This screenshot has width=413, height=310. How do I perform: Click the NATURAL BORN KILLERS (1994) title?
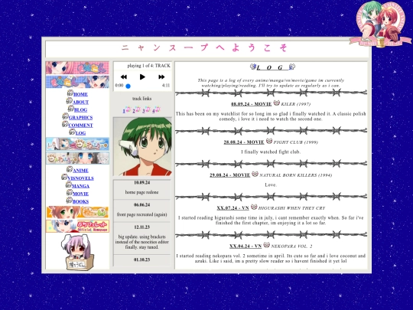pyautogui.click(x=295, y=175)
